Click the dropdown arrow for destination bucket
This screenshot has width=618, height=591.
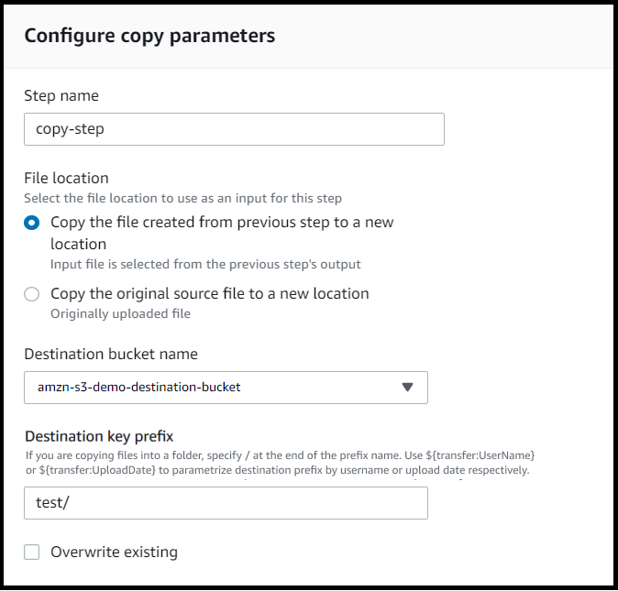tap(408, 387)
